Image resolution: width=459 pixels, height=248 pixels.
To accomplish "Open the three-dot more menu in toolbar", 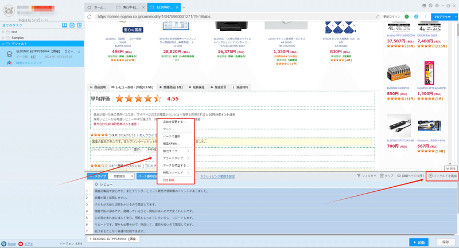I will pos(426,17).
